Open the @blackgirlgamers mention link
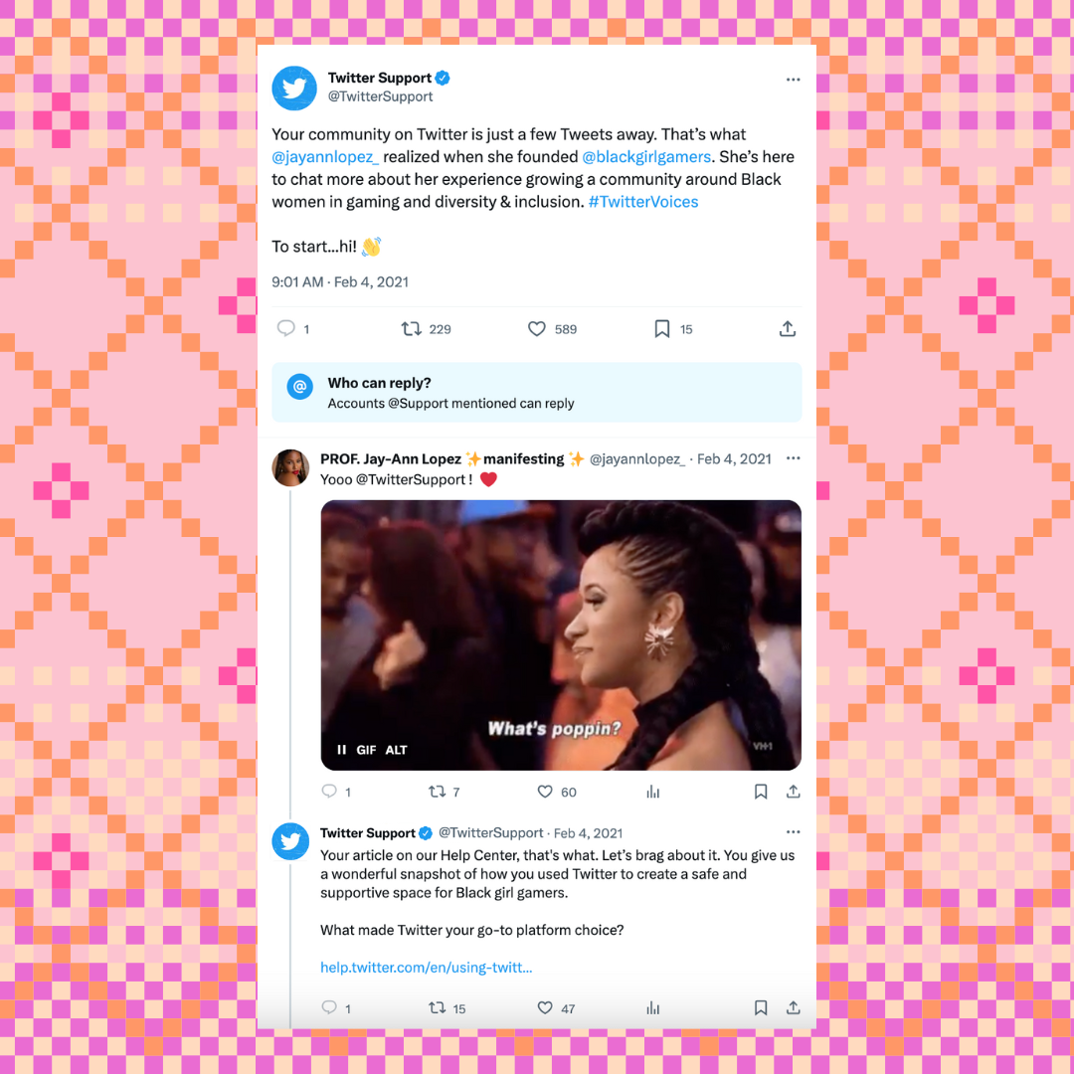 (x=646, y=157)
